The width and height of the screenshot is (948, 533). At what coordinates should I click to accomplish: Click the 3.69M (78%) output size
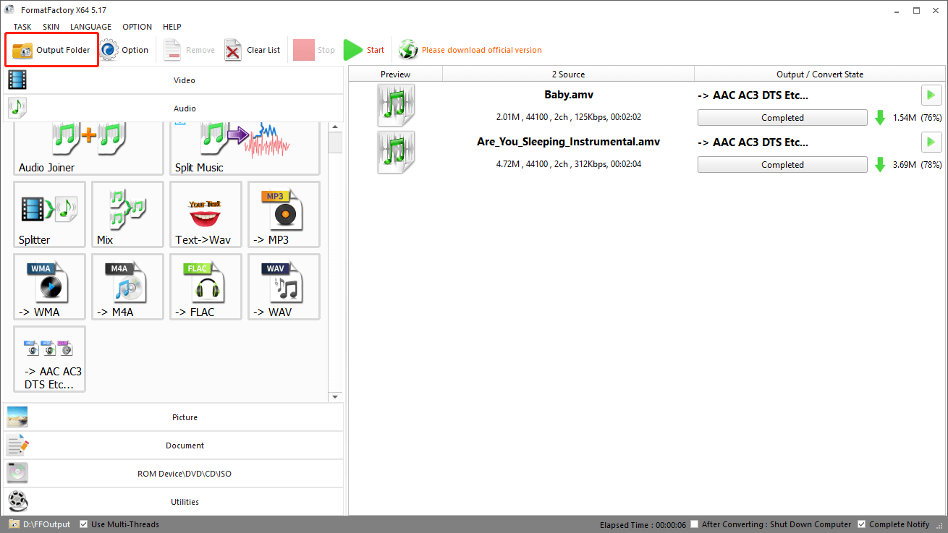click(917, 165)
